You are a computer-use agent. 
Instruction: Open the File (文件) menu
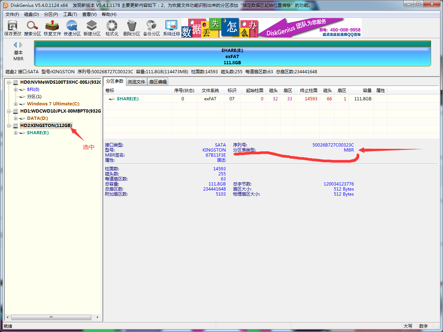[x=12, y=14]
